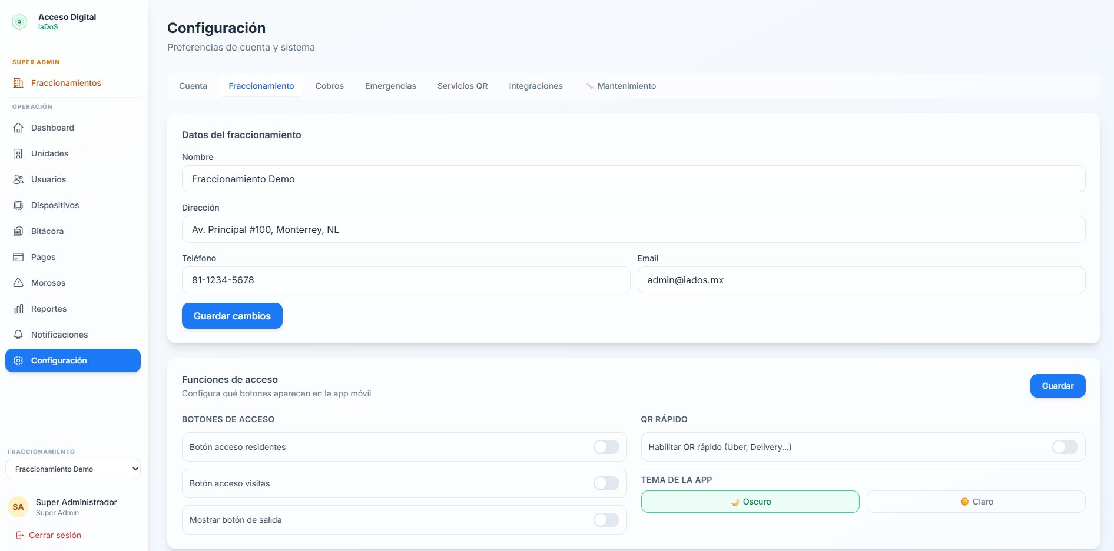
Task: Select the Claro app theme option
Action: pyautogui.click(x=976, y=502)
